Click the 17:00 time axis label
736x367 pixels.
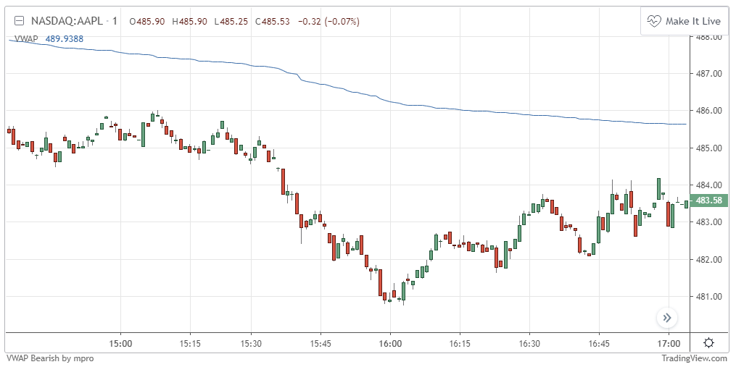[669, 343]
